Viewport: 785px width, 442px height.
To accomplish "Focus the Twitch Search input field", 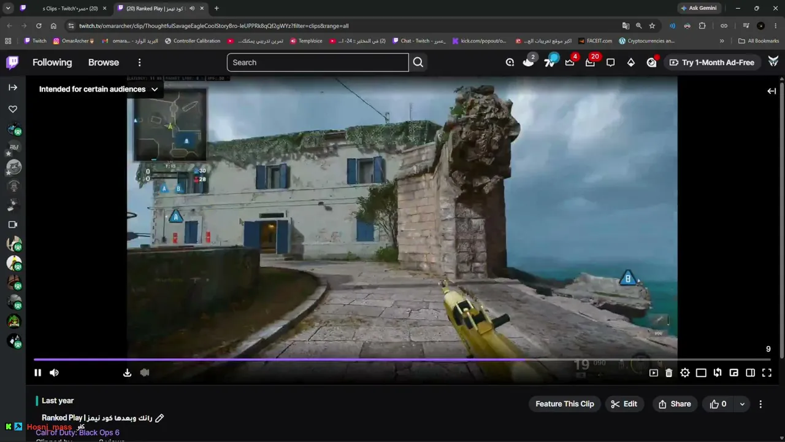I will [x=318, y=62].
